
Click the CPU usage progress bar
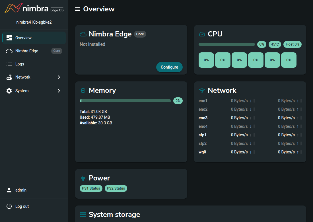point(226,44)
